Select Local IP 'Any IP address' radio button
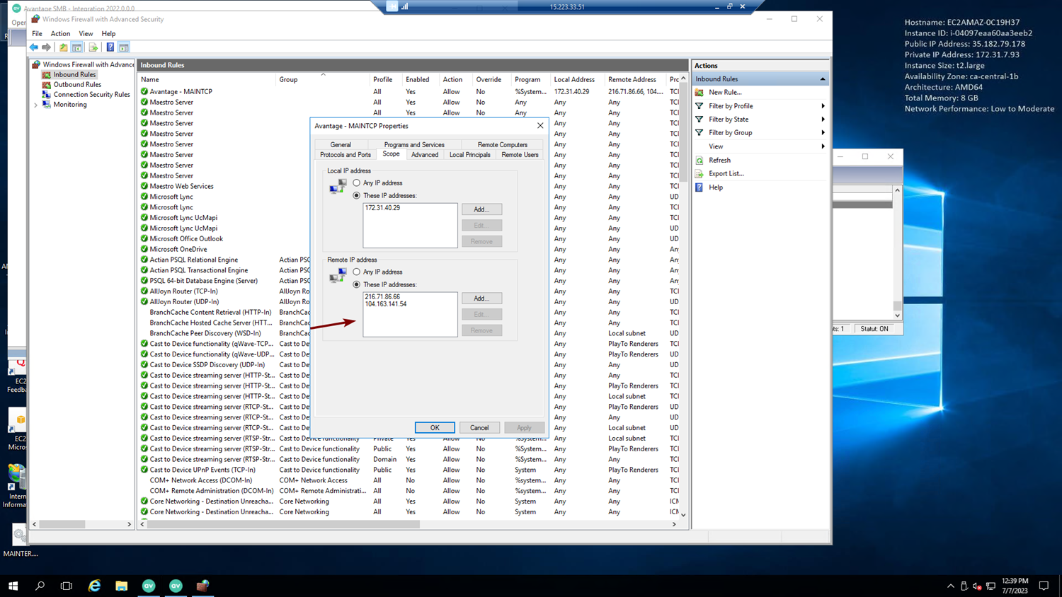Screen dimensions: 1062x597 pyautogui.click(x=357, y=183)
